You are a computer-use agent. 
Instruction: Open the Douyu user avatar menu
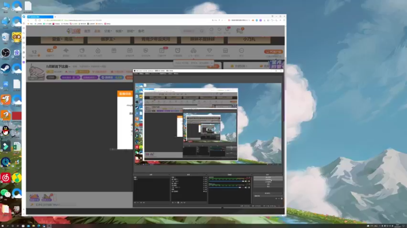(x=240, y=30)
